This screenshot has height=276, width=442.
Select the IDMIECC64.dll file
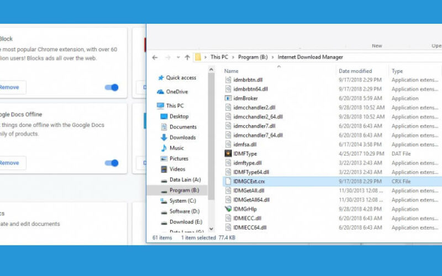pos(250,227)
